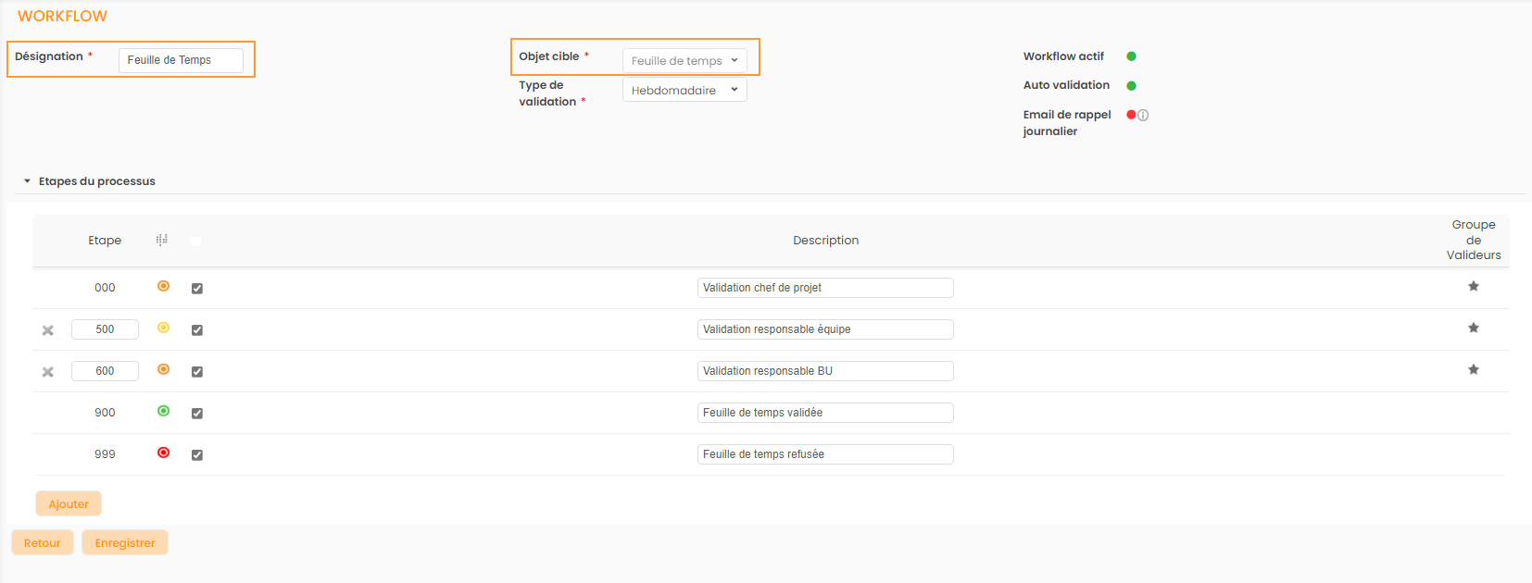This screenshot has width=1532, height=583.
Task: Uncheck the checkbox for step 000
Action: pyautogui.click(x=197, y=289)
